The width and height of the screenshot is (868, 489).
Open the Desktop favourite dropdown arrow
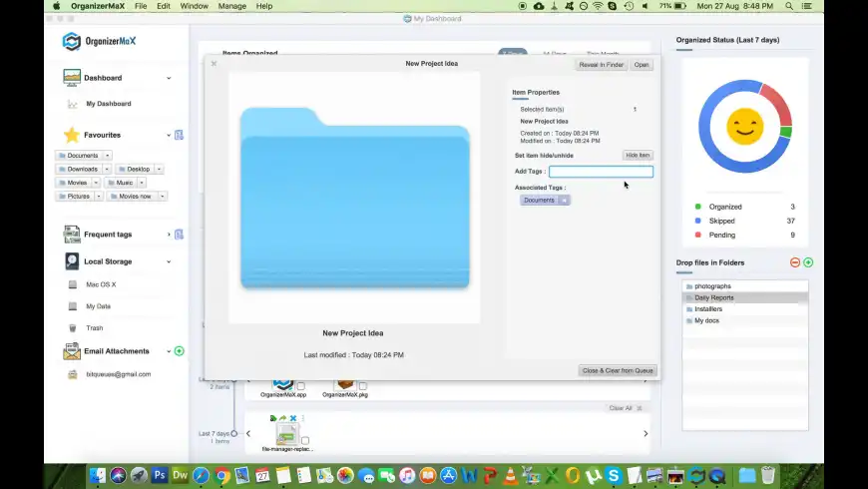(x=159, y=169)
